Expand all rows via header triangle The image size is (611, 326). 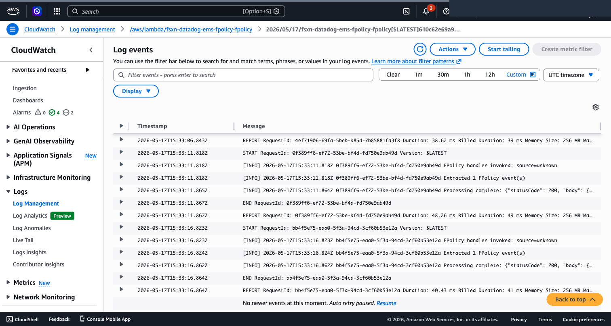pyautogui.click(x=121, y=126)
